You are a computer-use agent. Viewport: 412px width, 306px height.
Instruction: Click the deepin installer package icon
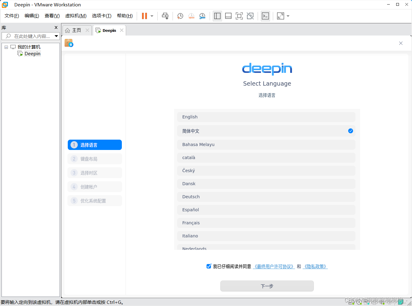click(69, 43)
